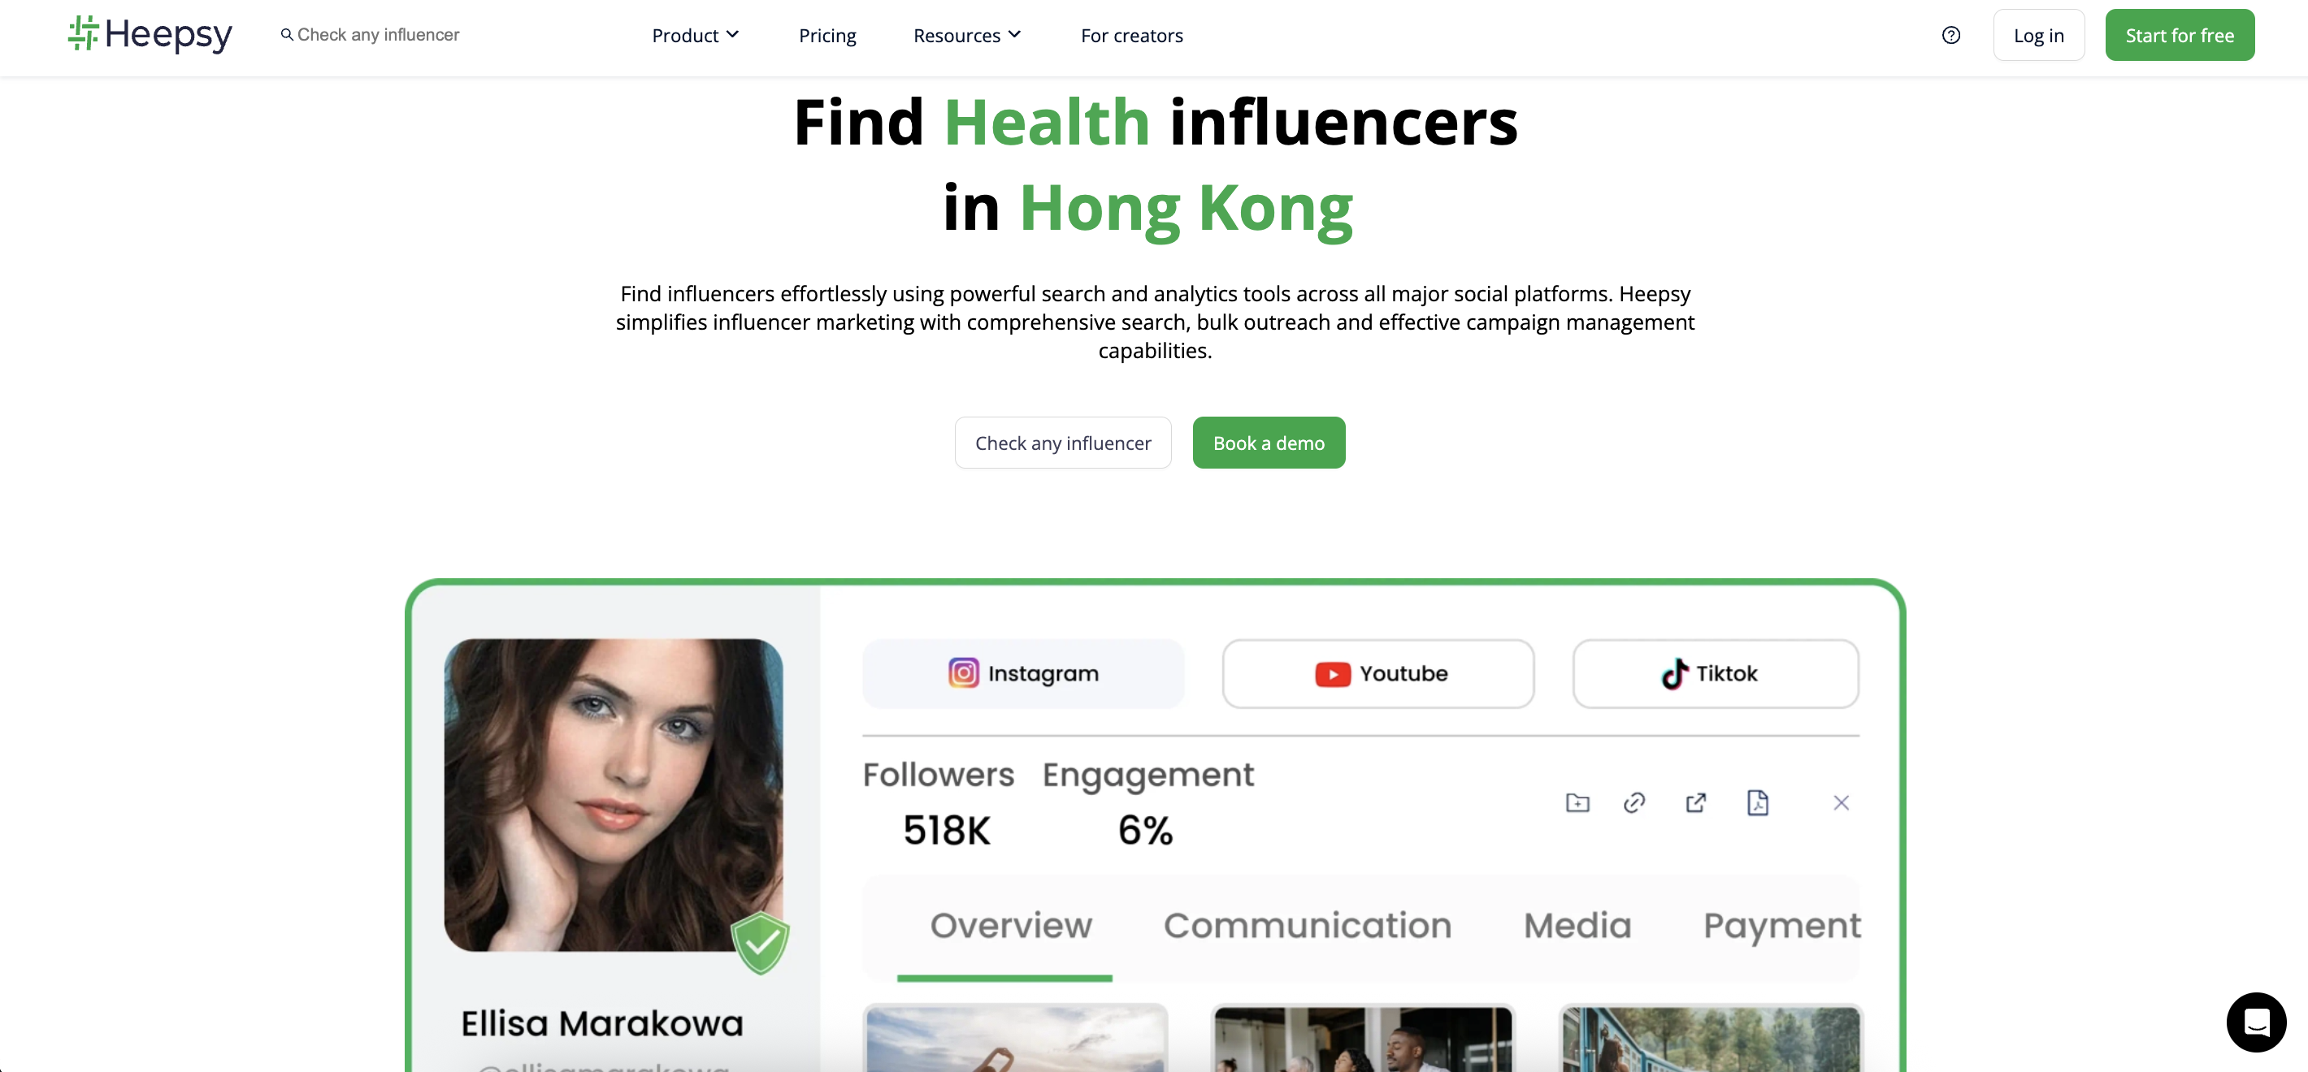2308x1072 pixels.
Task: Open the Pricing page
Action: tap(827, 35)
